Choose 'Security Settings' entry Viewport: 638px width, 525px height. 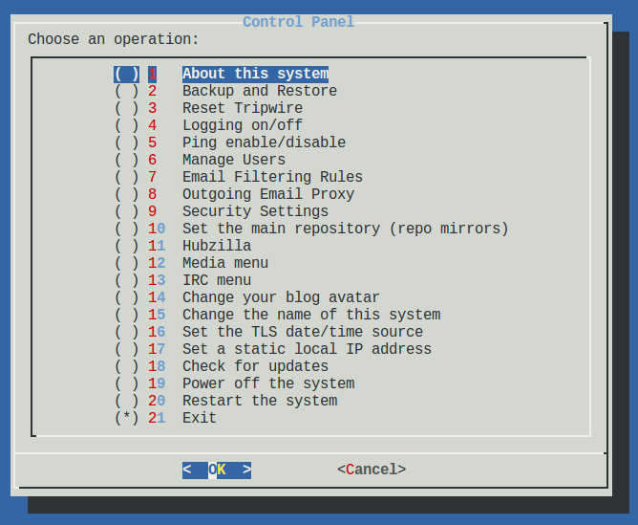255,211
